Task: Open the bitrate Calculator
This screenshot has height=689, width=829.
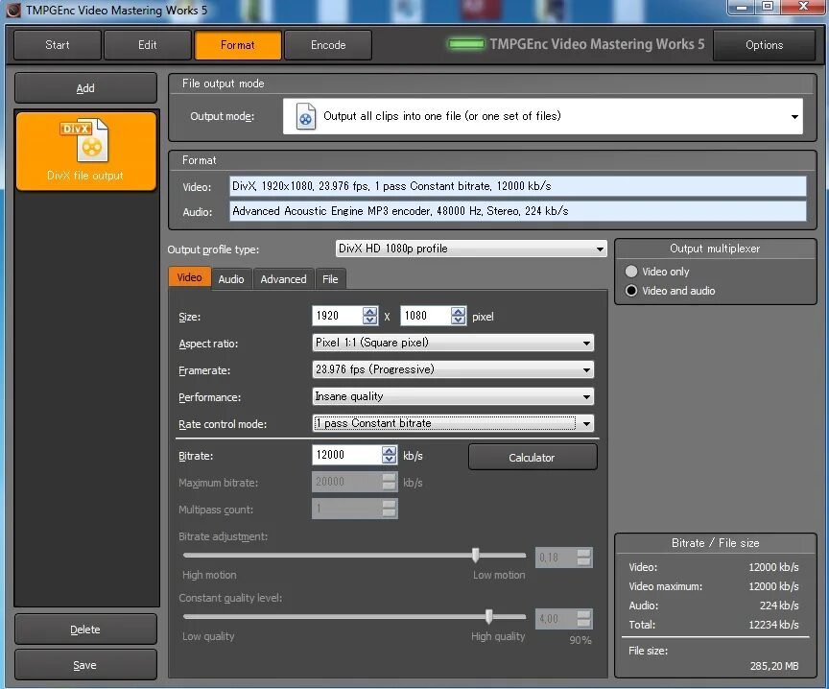Action: click(533, 458)
